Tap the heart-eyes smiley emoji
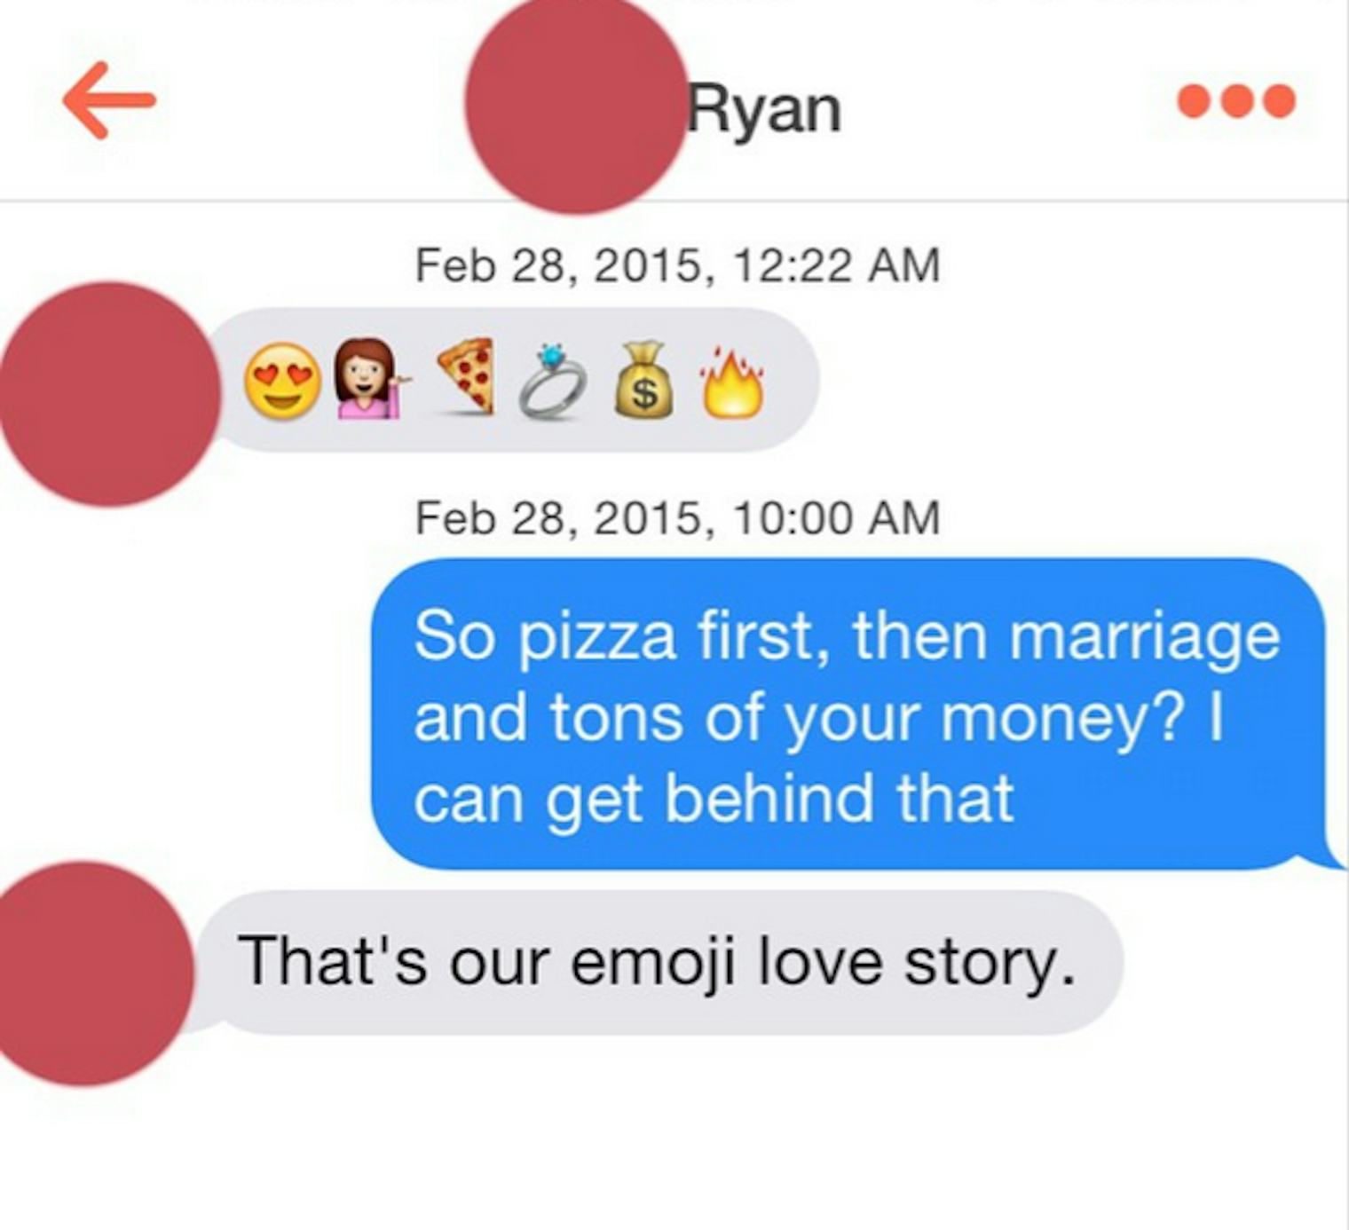Viewport: 1349px width, 1230px height. [x=283, y=381]
